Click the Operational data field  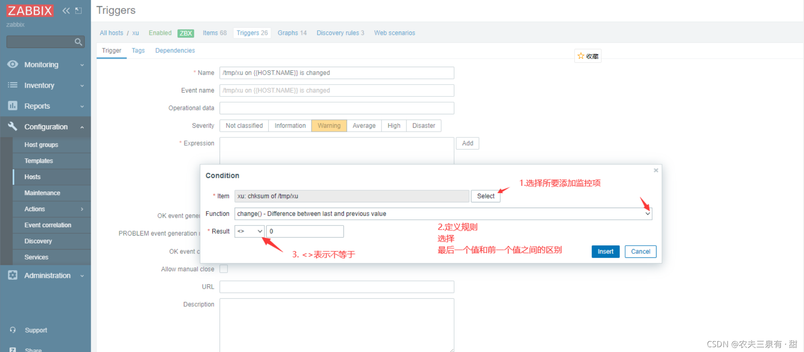337,108
